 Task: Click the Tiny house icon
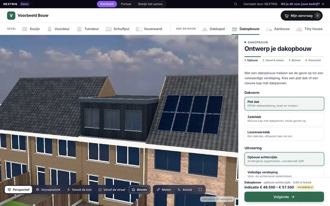click(299, 29)
